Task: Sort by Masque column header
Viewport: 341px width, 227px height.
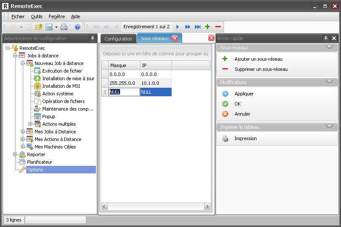Action: pos(124,65)
